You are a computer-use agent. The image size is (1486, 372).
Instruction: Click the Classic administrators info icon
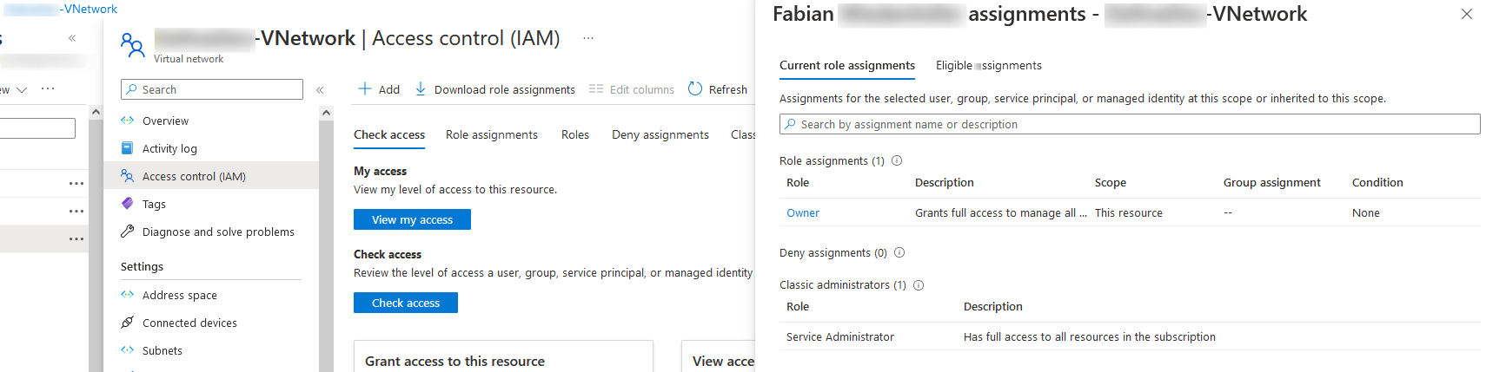point(919,285)
